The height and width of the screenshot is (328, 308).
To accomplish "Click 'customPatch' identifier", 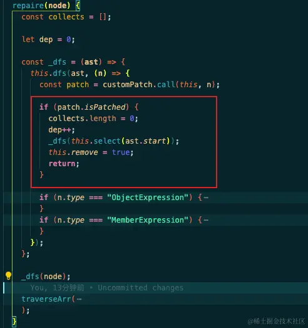I will click(128, 85).
